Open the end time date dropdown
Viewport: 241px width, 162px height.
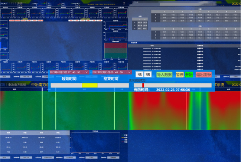(x=109, y=72)
